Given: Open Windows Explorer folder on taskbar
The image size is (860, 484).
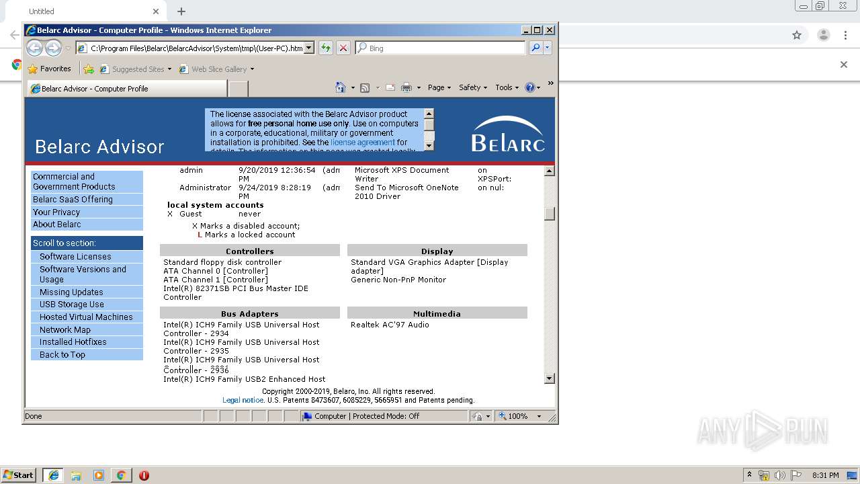Looking at the screenshot, I should coord(76,475).
